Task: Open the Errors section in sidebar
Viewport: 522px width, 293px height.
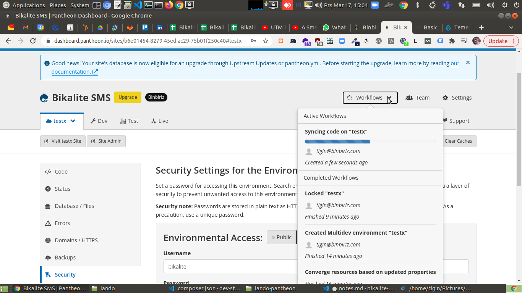Action: (x=90, y=223)
